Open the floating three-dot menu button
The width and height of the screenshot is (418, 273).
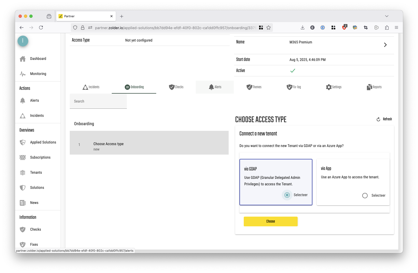click(x=23, y=41)
